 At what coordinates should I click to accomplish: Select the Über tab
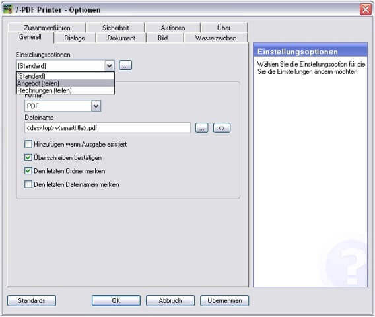pyautogui.click(x=224, y=28)
